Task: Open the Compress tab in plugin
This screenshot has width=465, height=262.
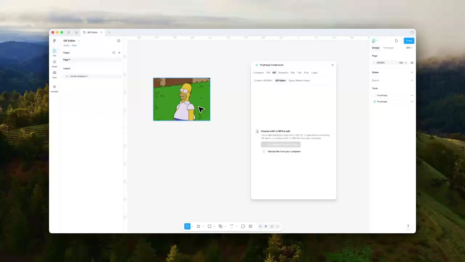Action: click(x=258, y=73)
